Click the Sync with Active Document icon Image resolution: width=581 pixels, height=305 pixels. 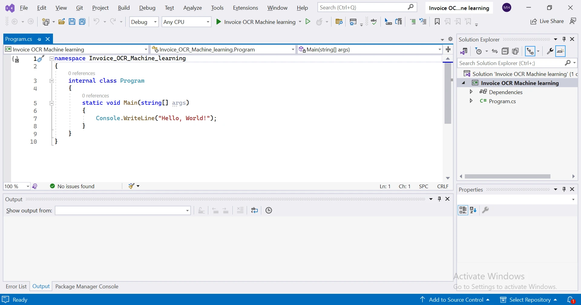click(495, 51)
